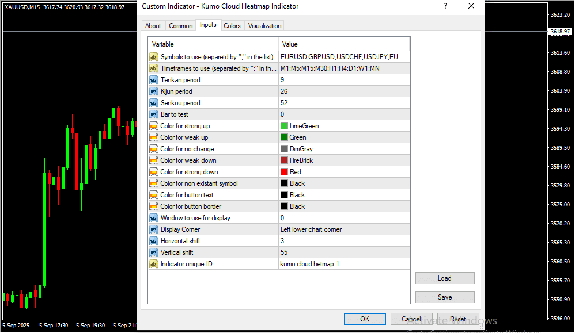This screenshot has width=575, height=333.
Task: Click the color icon beside Color for weak down
Action: pos(154,160)
